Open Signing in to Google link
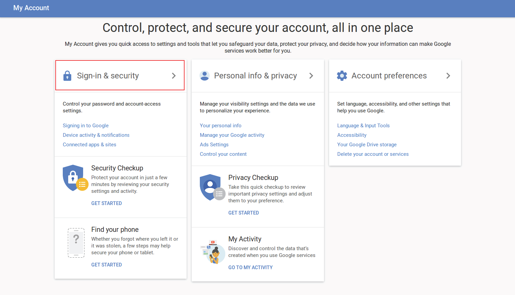 click(x=85, y=126)
